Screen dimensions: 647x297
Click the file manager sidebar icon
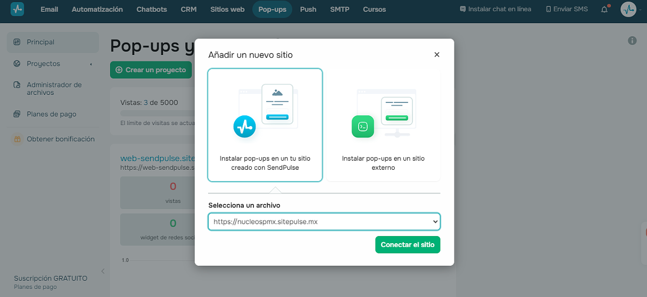click(x=17, y=85)
